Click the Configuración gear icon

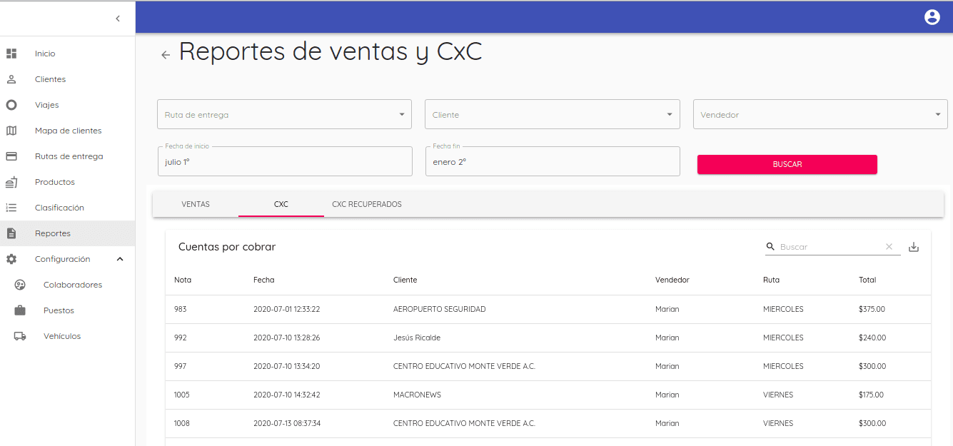coord(11,259)
